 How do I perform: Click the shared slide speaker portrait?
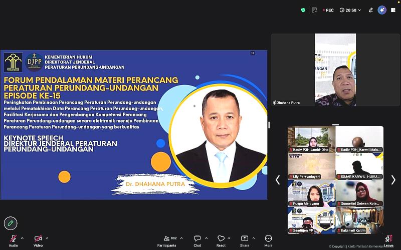[219, 135]
